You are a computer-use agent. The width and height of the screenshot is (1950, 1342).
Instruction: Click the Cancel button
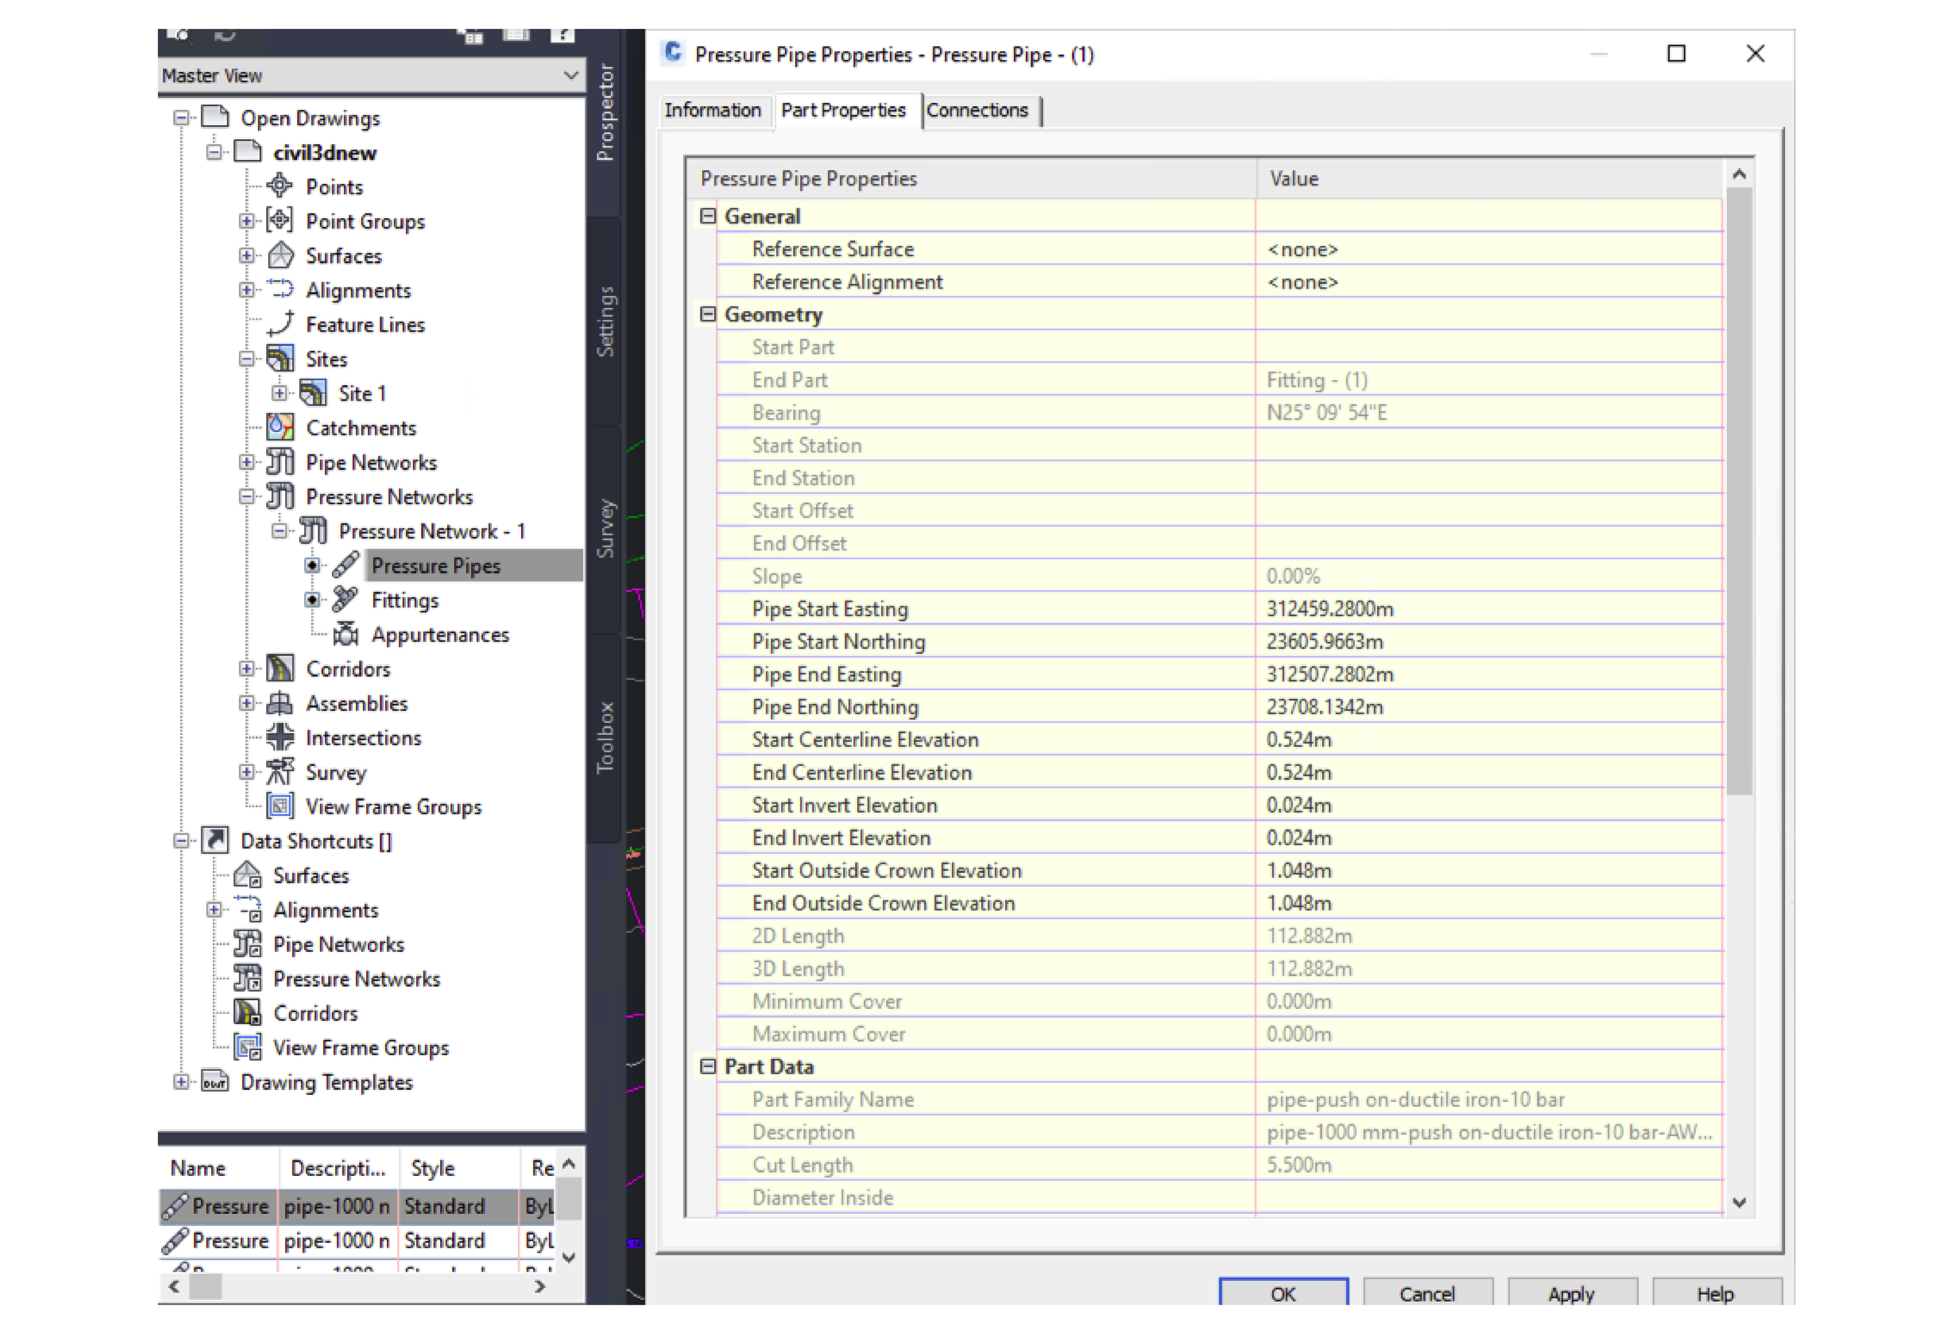[x=1426, y=1293]
